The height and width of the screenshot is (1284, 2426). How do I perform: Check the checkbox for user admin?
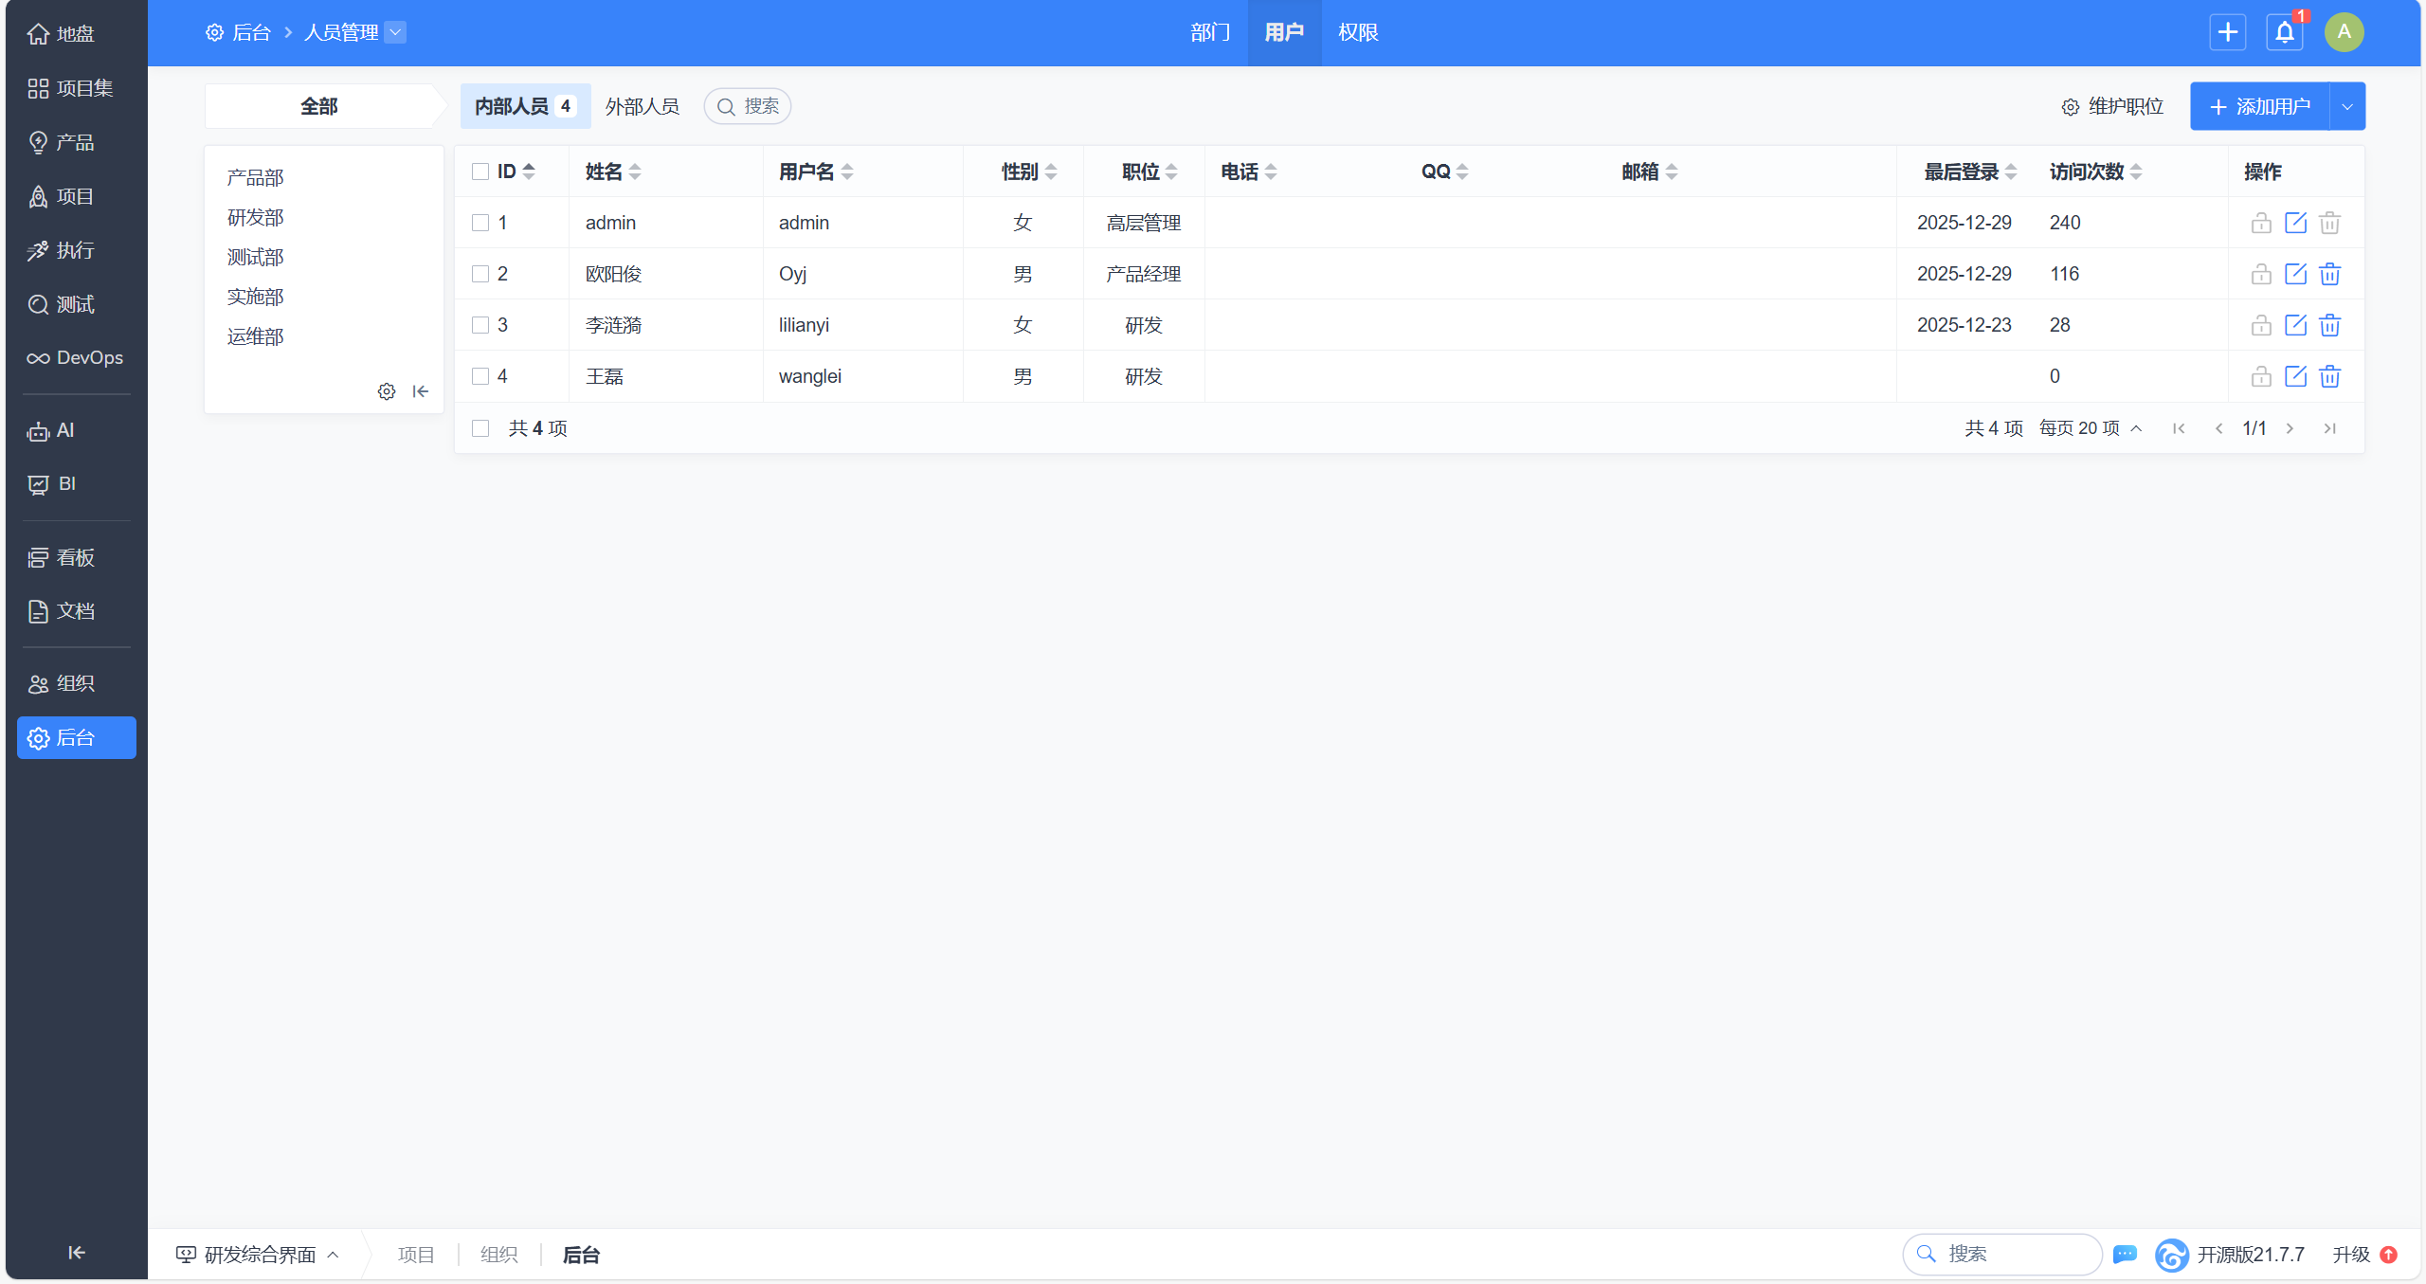(x=480, y=223)
